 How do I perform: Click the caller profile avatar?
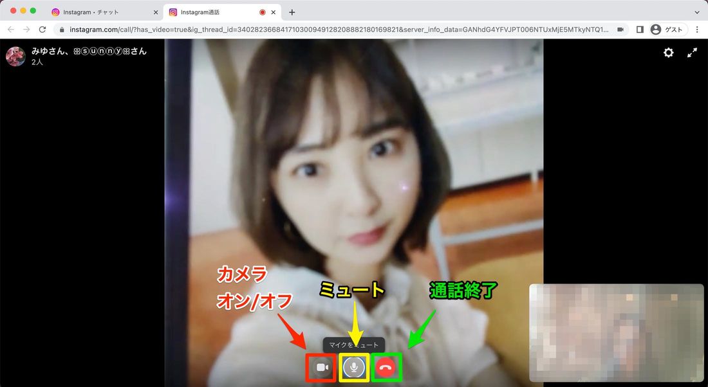(15, 57)
